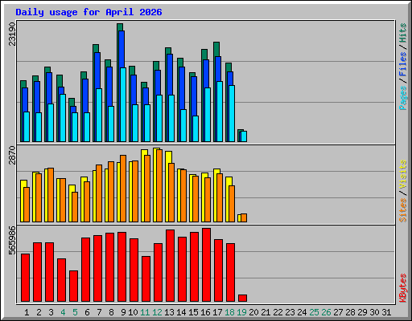Select day label 7 on the axis
The height and width of the screenshot is (321, 412).
[99, 312]
